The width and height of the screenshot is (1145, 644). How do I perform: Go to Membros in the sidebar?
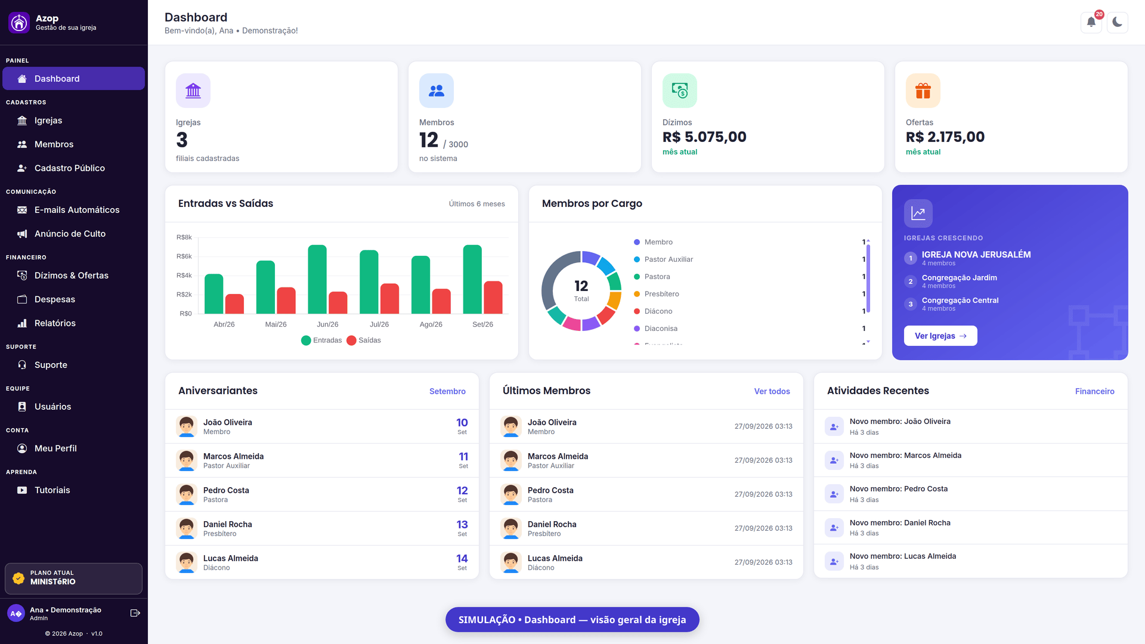point(74,144)
